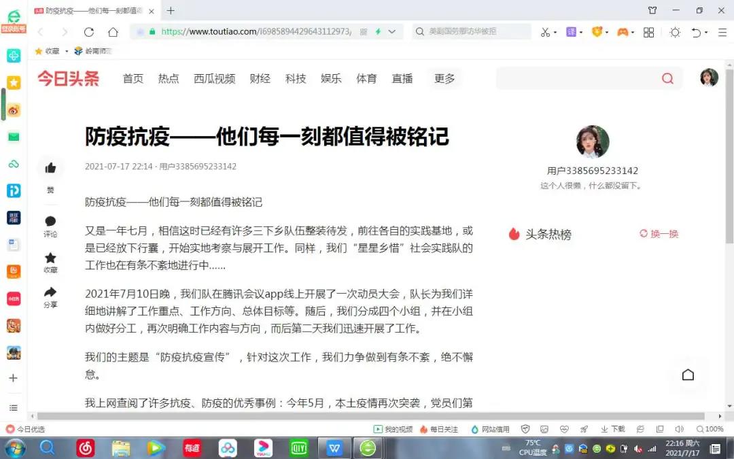Click the share arrow icon beside the article
This screenshot has height=459, width=734.
(50, 292)
